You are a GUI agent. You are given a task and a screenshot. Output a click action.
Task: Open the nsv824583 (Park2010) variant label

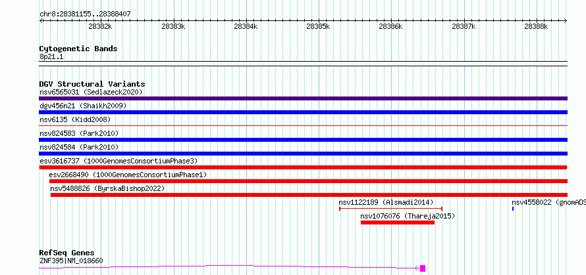coord(79,133)
